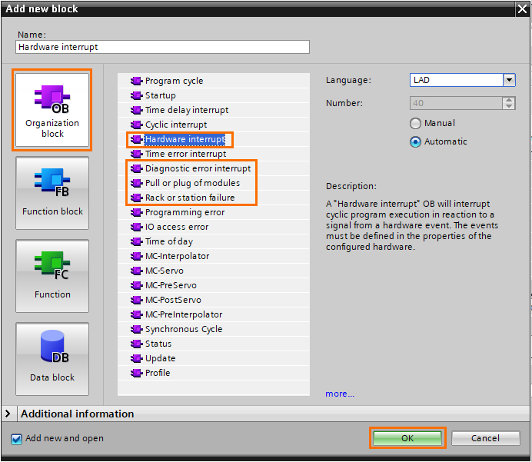Click the icon beside Profile
Image resolution: width=532 pixels, height=462 pixels.
click(136, 373)
